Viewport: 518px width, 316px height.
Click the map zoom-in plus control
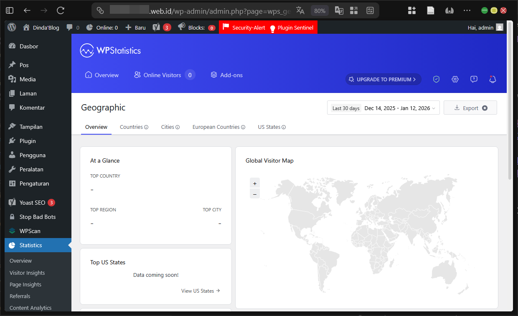coord(255,183)
